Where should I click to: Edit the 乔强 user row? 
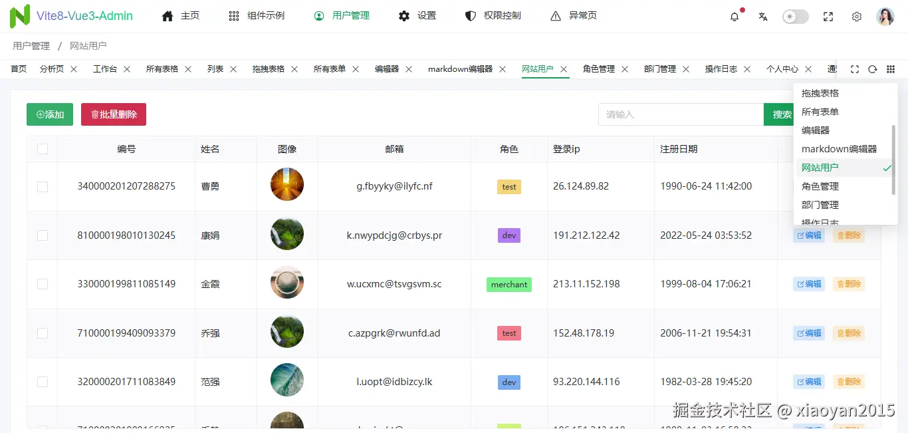[809, 333]
